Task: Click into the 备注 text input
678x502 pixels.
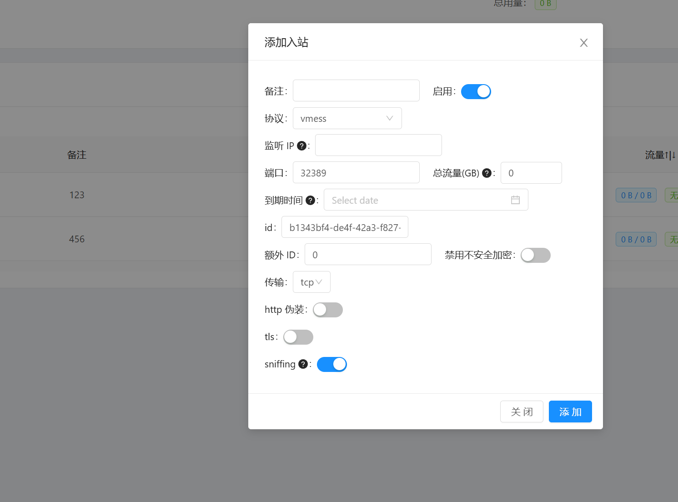Action: pos(356,90)
